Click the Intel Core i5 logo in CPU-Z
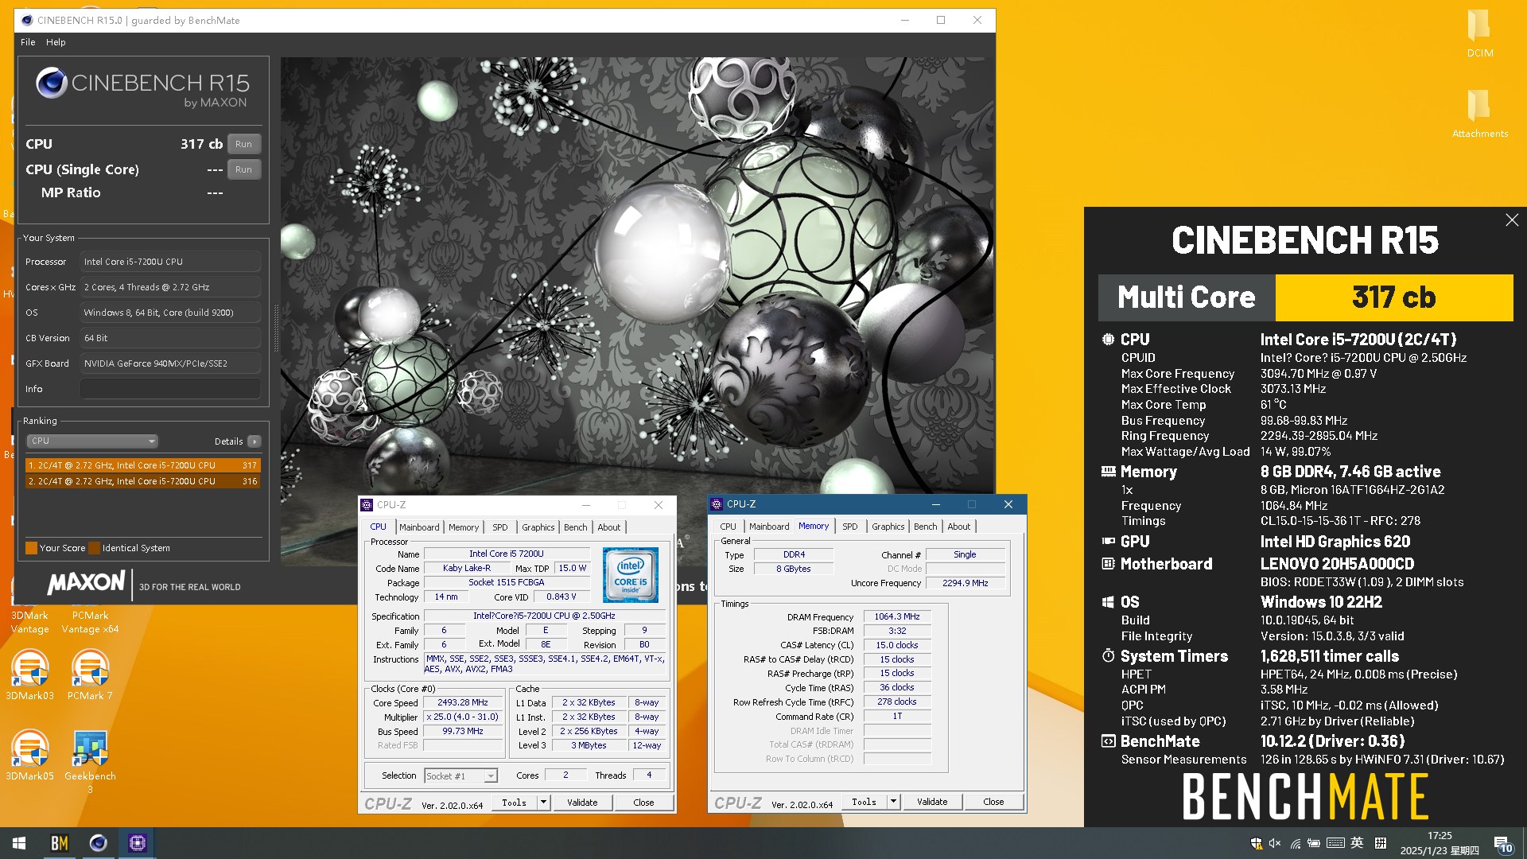Screen dimensions: 1527x859 click(630, 574)
